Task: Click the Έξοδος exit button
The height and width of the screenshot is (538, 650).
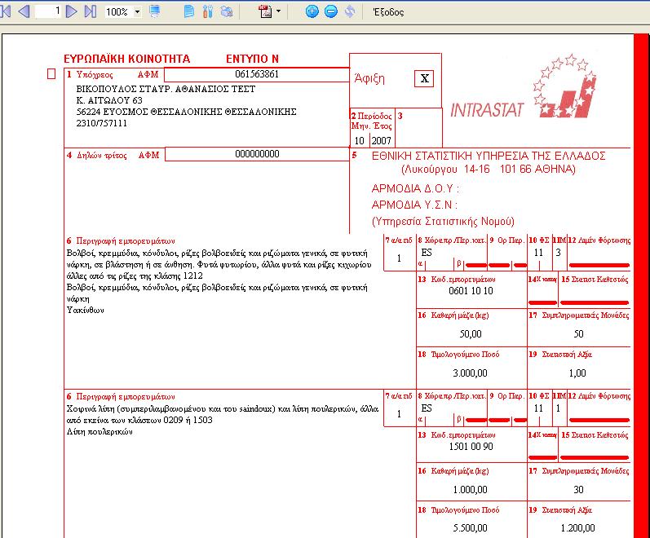Action: point(388,12)
